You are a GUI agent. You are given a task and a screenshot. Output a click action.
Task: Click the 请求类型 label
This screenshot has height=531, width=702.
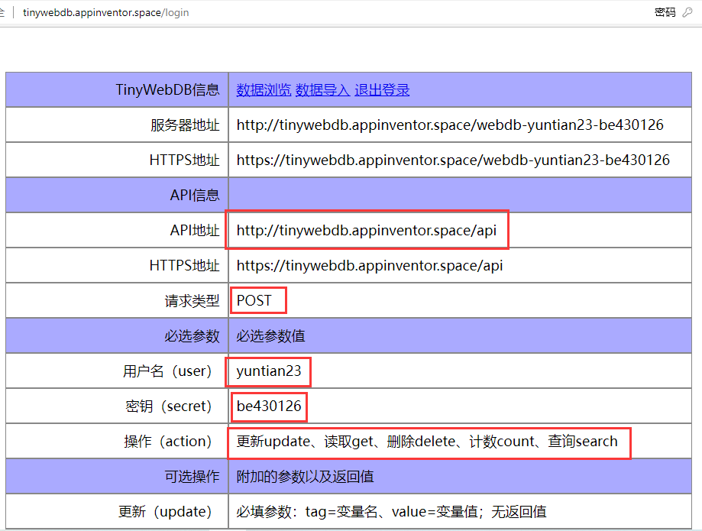click(192, 301)
